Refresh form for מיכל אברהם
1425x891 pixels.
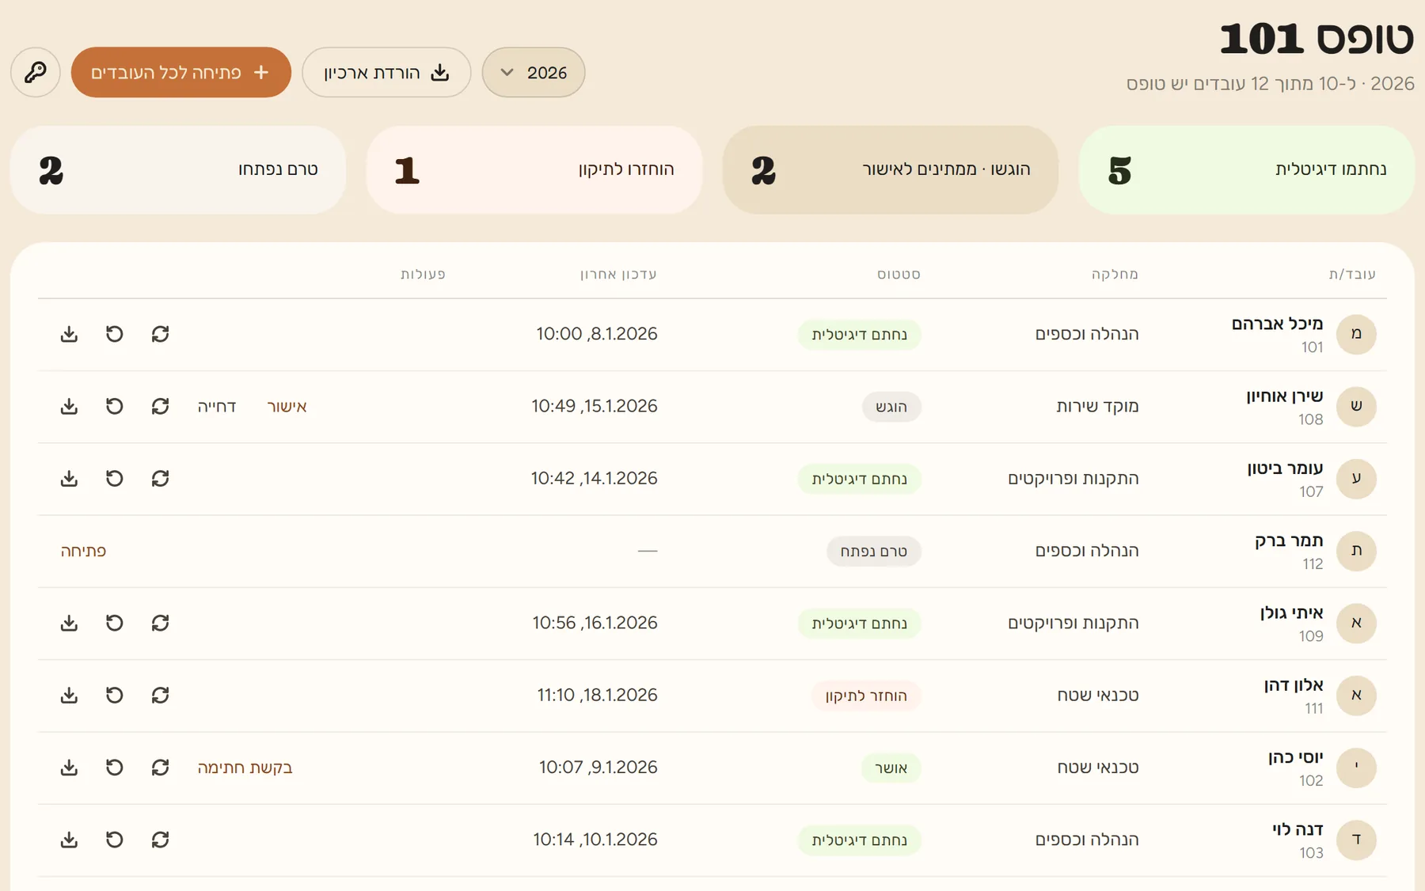coord(161,334)
